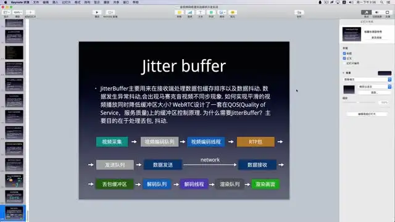Select the teal 视频采集 box

tap(112, 142)
